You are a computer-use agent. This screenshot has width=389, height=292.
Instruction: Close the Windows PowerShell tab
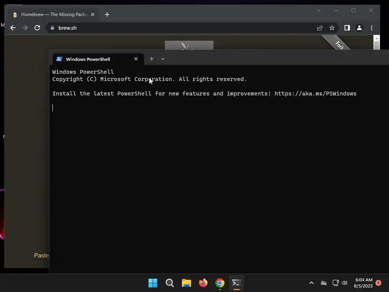[x=136, y=59]
